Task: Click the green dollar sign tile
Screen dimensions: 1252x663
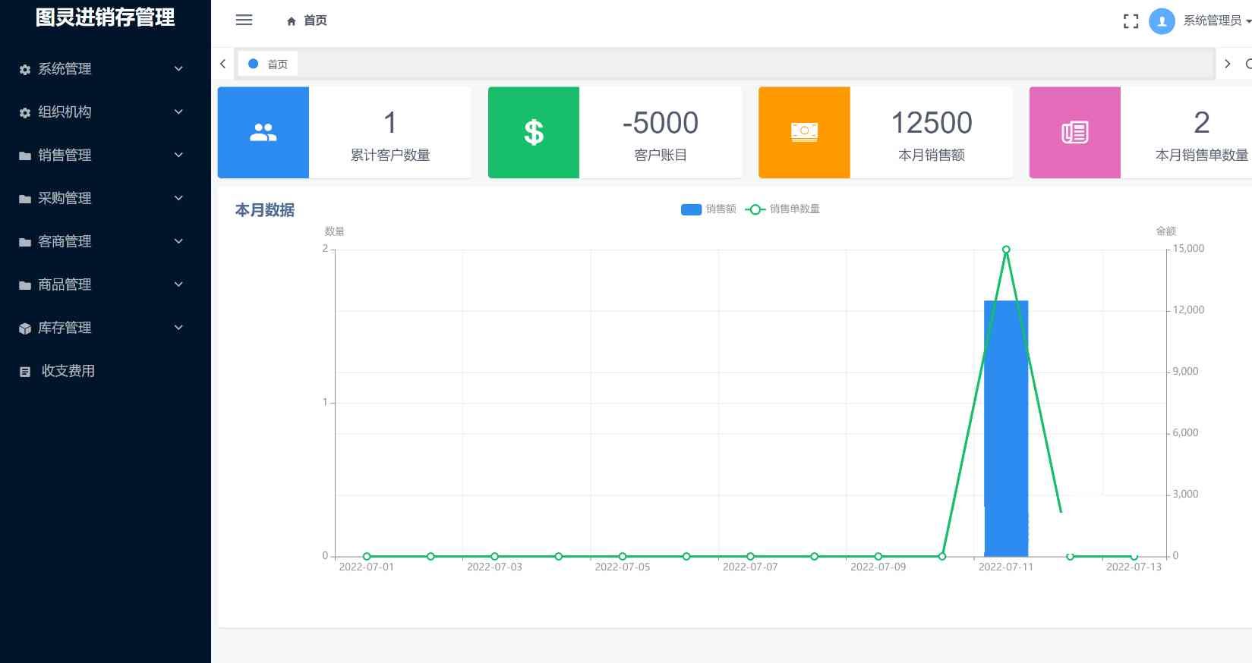Action: [x=534, y=133]
